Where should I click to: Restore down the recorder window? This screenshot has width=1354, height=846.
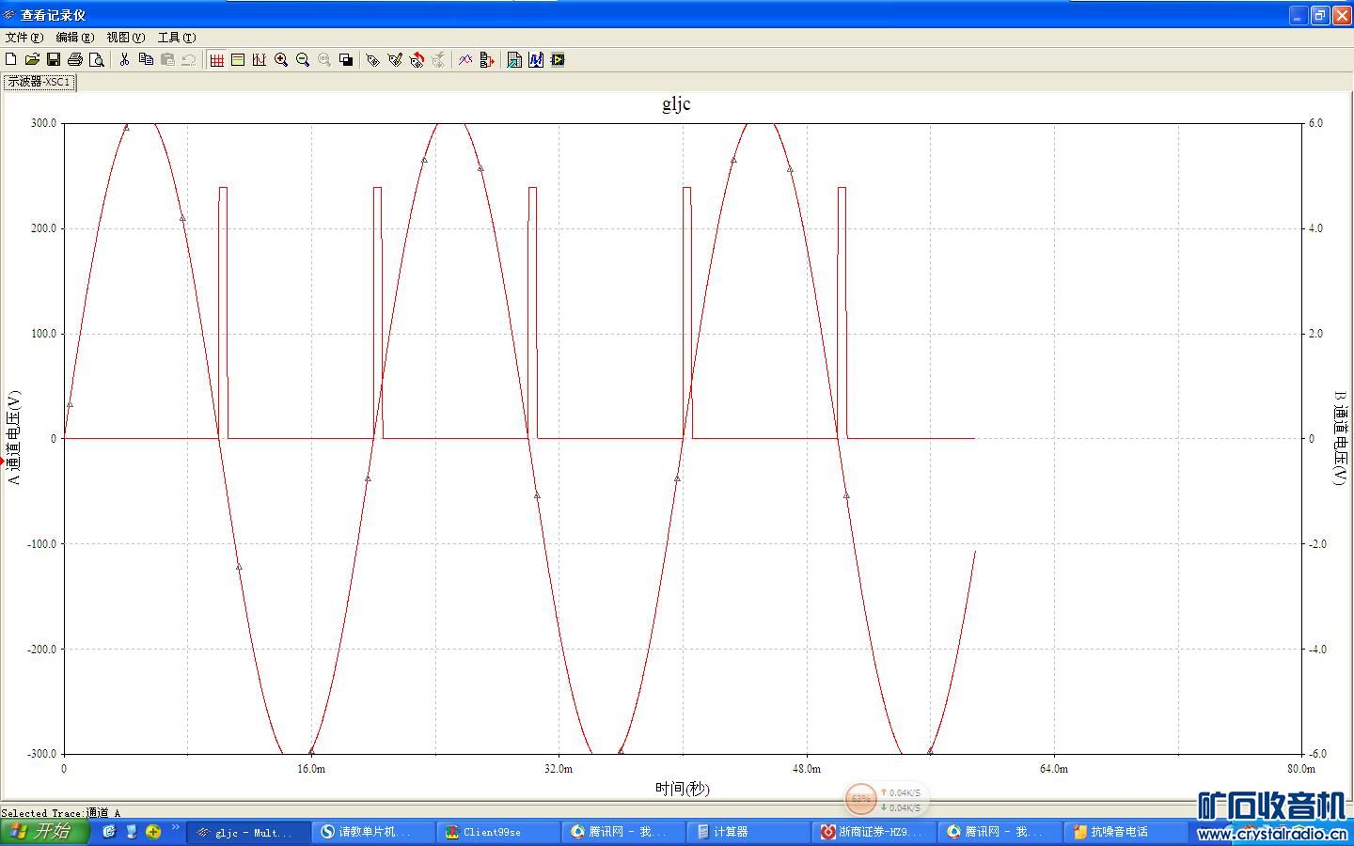1320,15
